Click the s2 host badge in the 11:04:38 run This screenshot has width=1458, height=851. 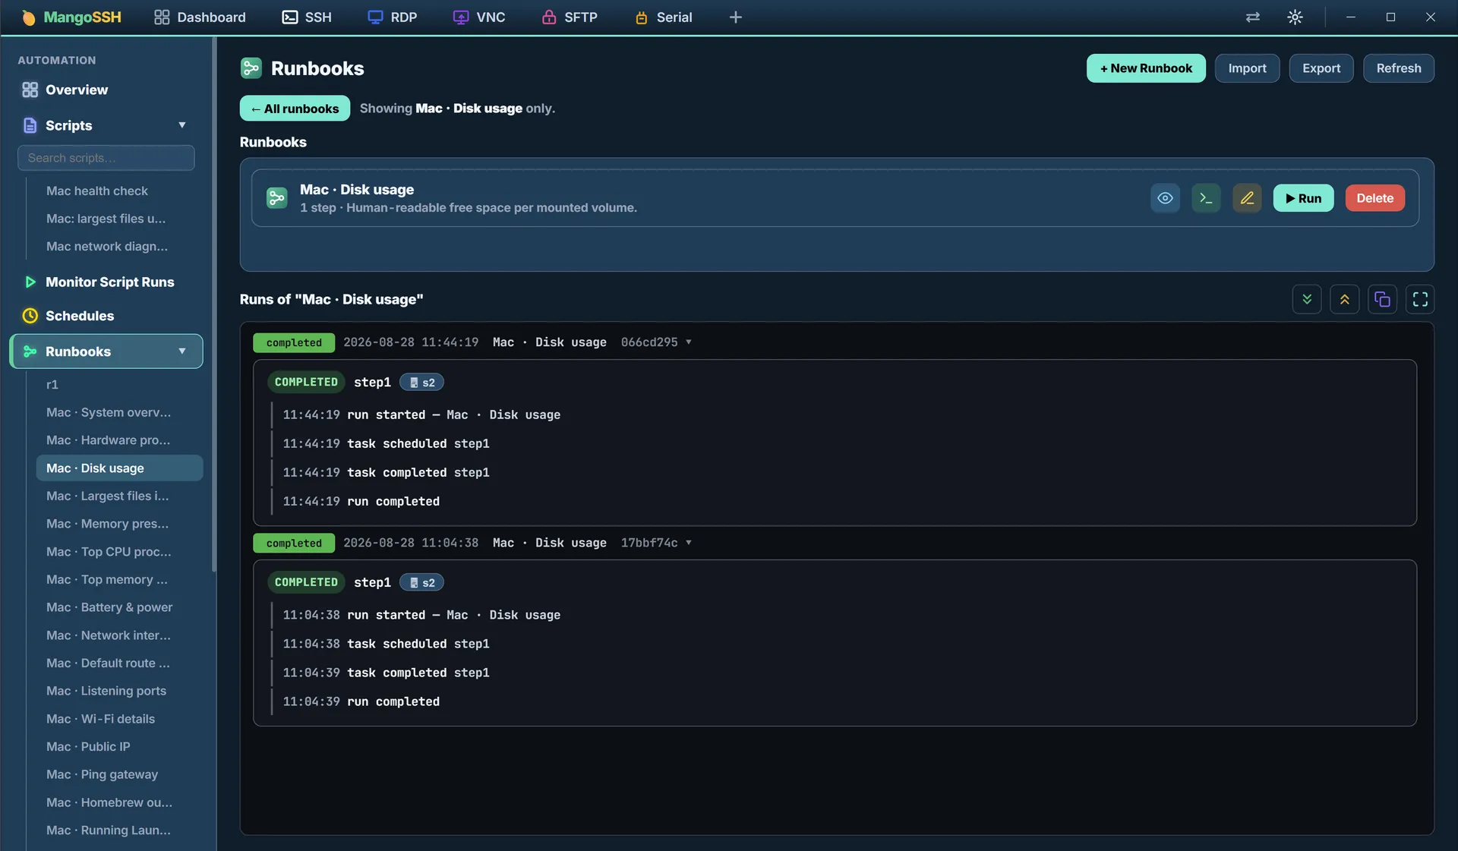point(421,583)
